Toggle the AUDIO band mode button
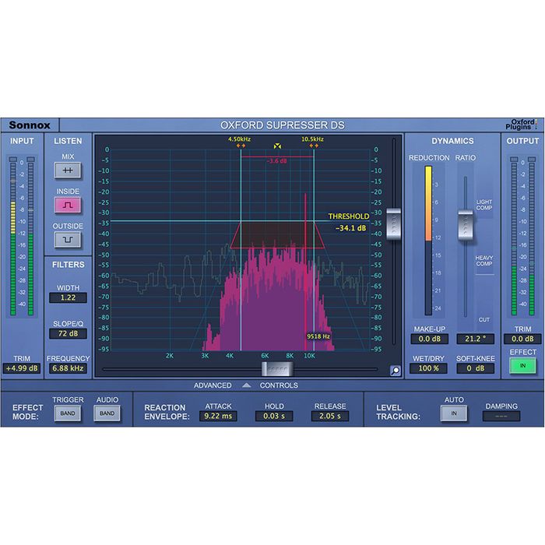This screenshot has width=545, height=545. tap(107, 413)
